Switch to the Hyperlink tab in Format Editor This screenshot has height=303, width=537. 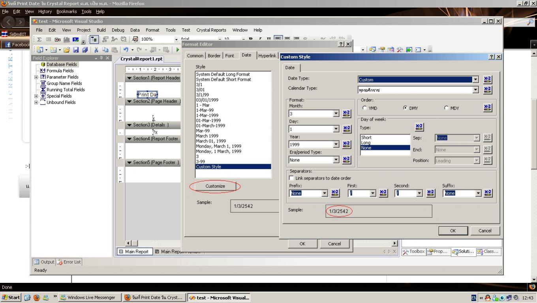point(267,56)
